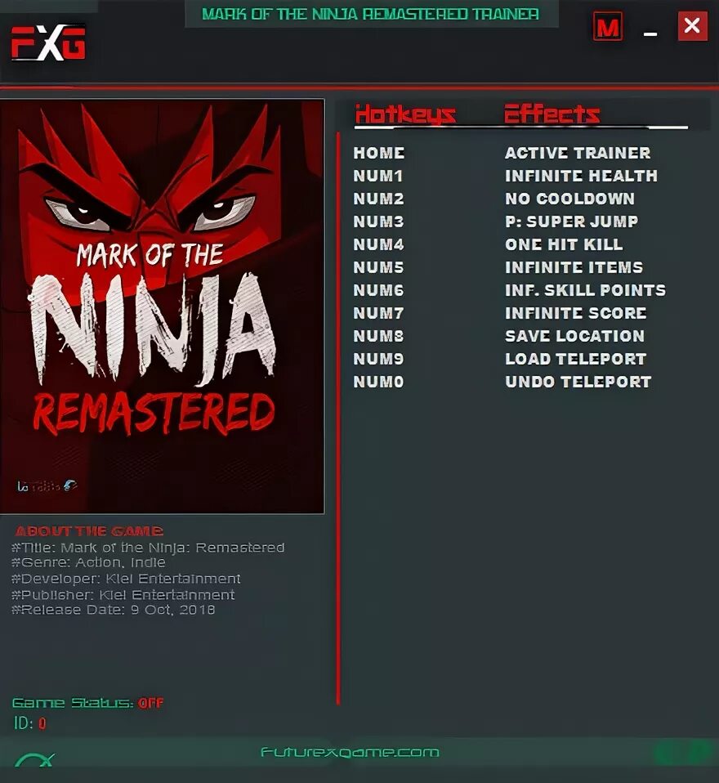This screenshot has width=719, height=783.
Task: Open the futurexgame.com link
Action: coord(350,752)
